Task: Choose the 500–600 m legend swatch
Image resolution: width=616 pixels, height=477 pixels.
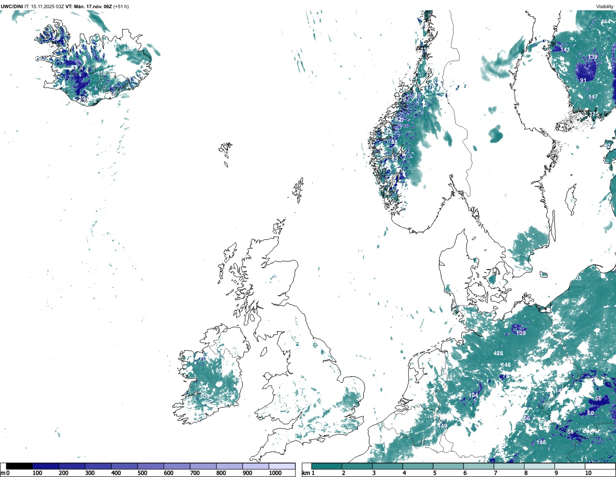Action: (151, 466)
